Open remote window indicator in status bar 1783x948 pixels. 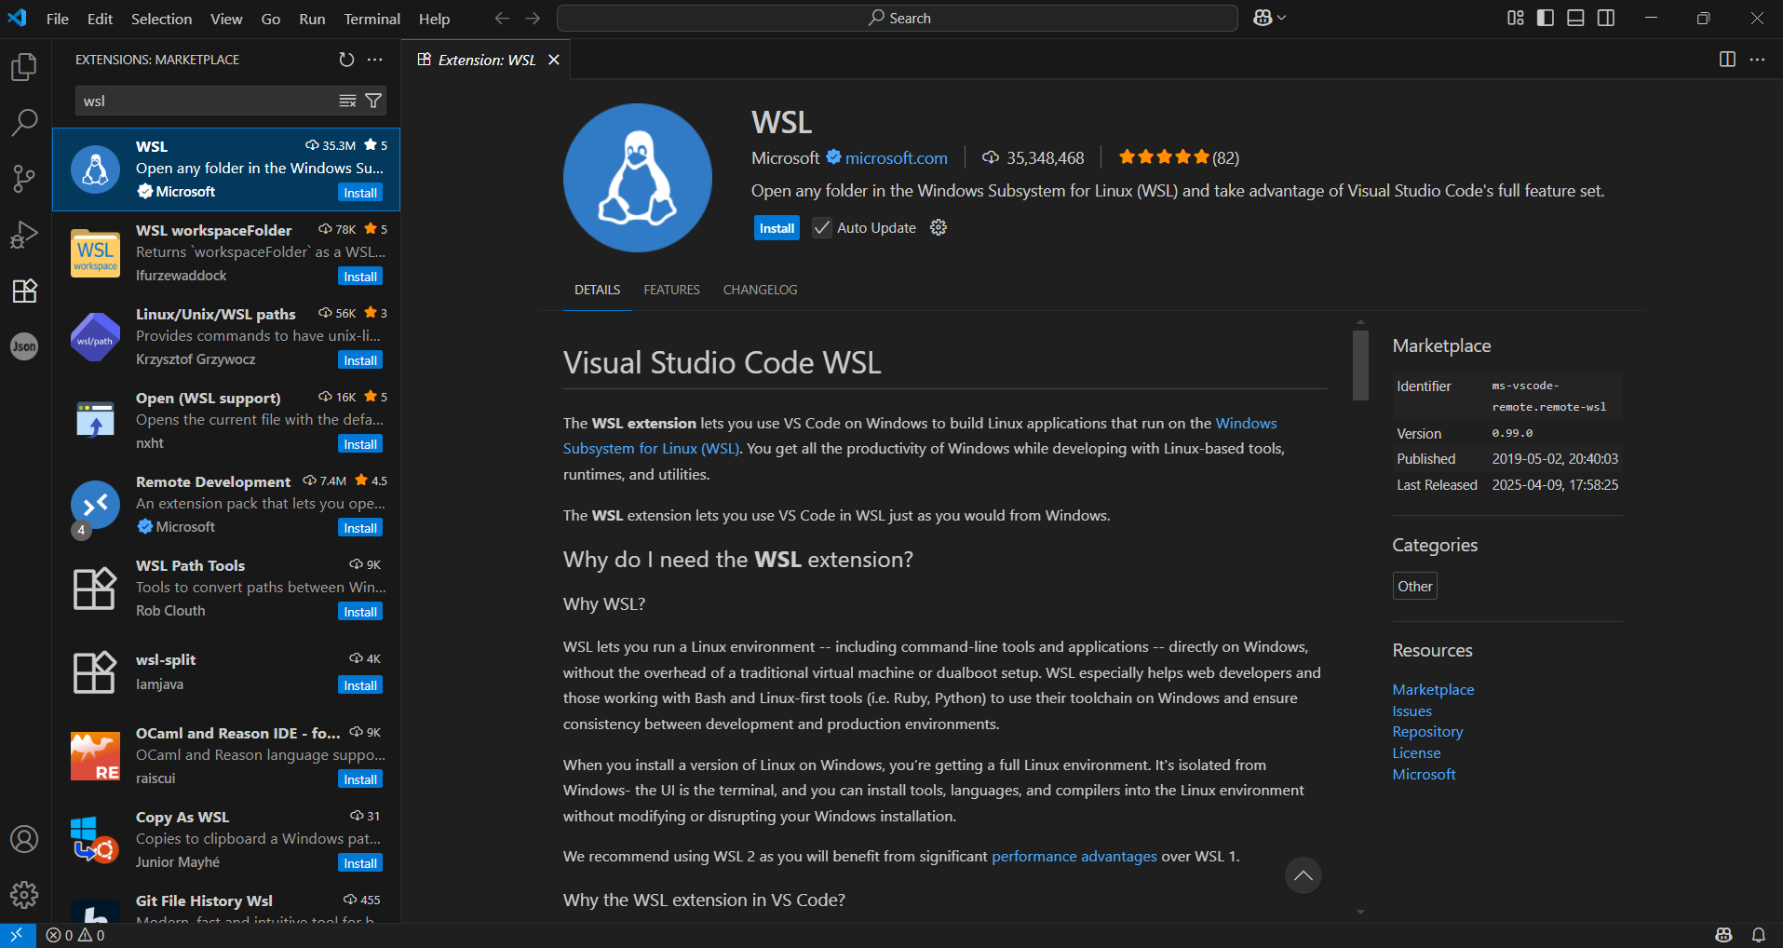[17, 935]
